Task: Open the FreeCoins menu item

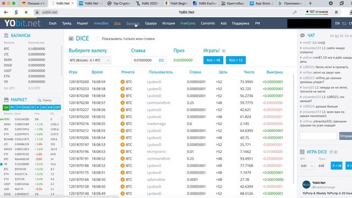Action: point(188,23)
